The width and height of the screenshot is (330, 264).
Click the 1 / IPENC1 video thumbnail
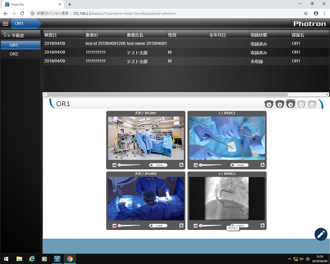coord(227,137)
